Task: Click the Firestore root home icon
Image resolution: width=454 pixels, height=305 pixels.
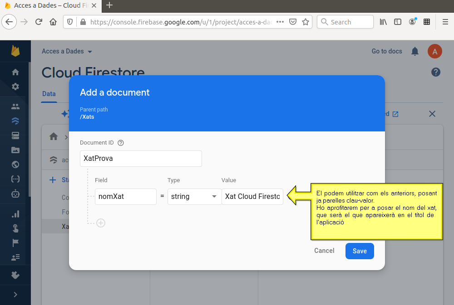Action: click(54, 136)
